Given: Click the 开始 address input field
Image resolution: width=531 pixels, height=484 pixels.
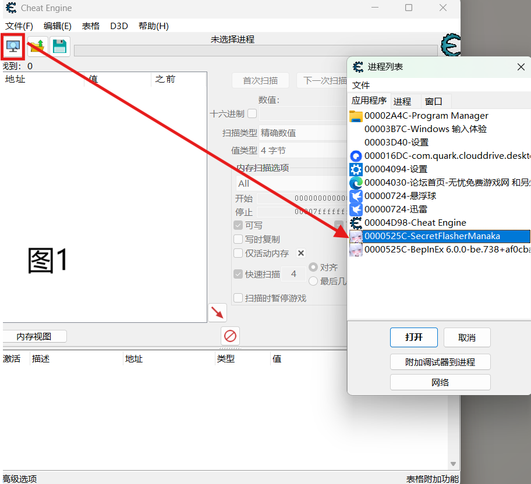Looking at the screenshot, I should point(302,198).
